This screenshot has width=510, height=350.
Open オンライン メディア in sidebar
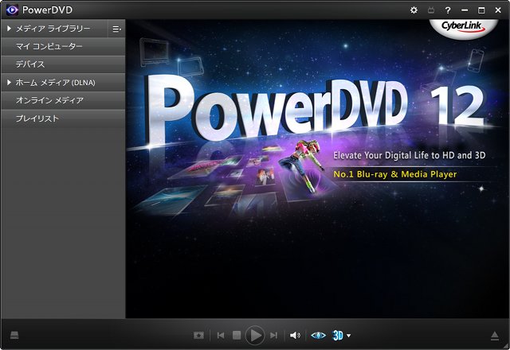63,100
